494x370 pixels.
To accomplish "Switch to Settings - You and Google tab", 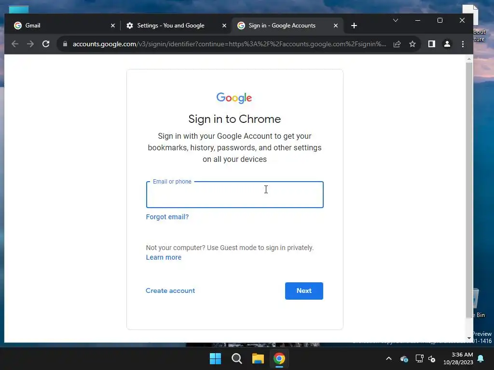I will pyautogui.click(x=176, y=26).
